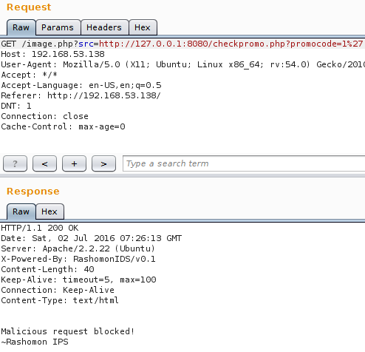This screenshot has width=365, height=352.
Task: Select the '~Rashomon IPS' signature line
Action: tap(35, 342)
